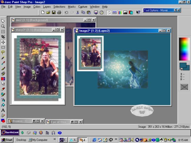
Task: Activate context Help arrow icon
Action: coord(138,12)
